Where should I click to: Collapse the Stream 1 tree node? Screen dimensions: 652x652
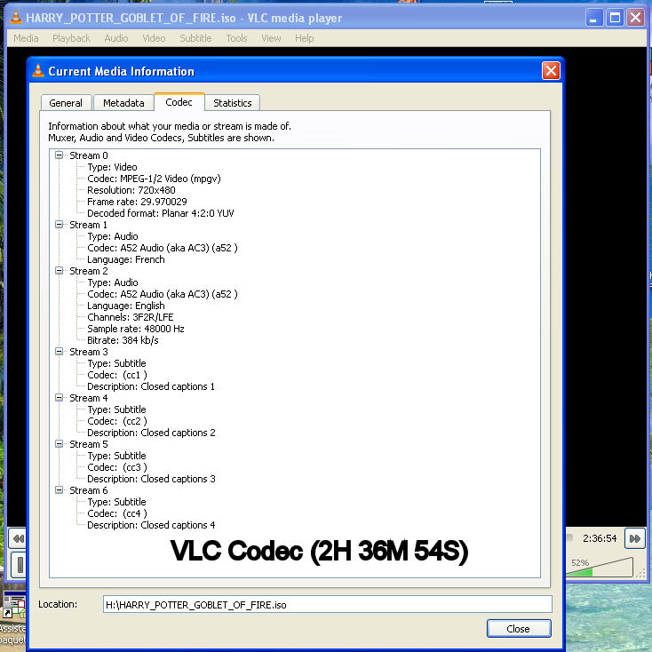tap(59, 225)
